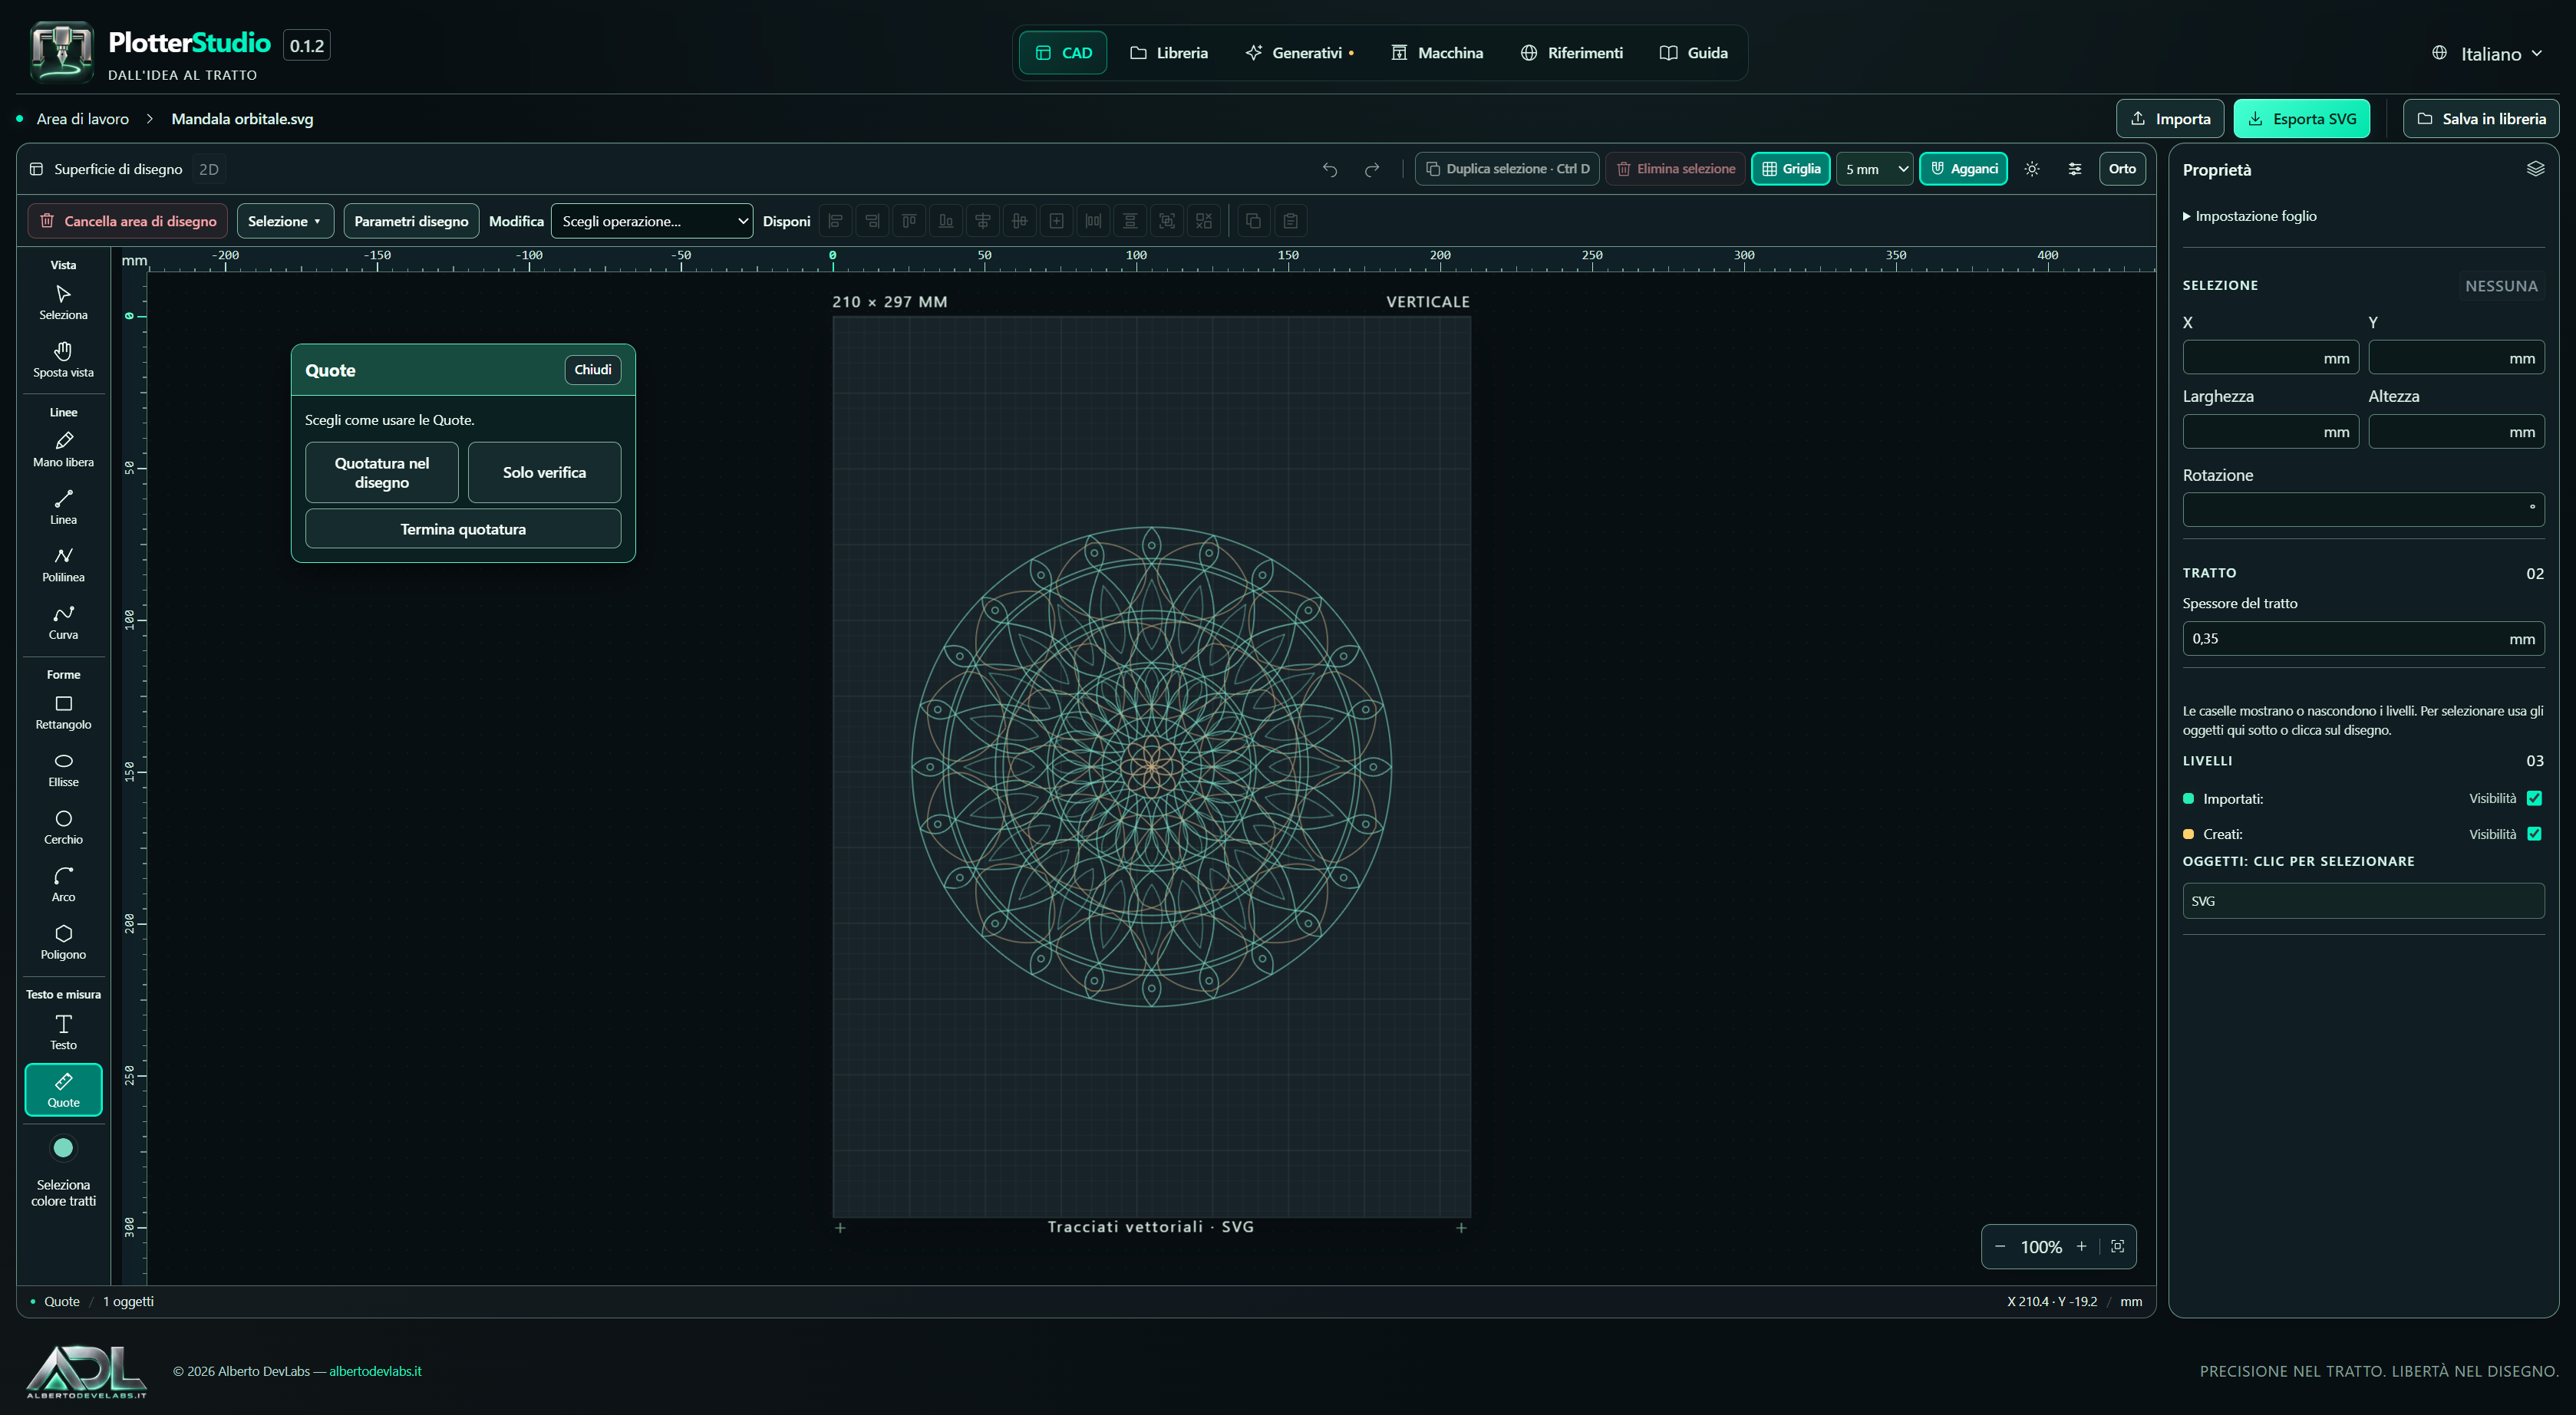2576x1415 pixels.
Task: Click the redo arrow icon
Action: coord(1372,169)
